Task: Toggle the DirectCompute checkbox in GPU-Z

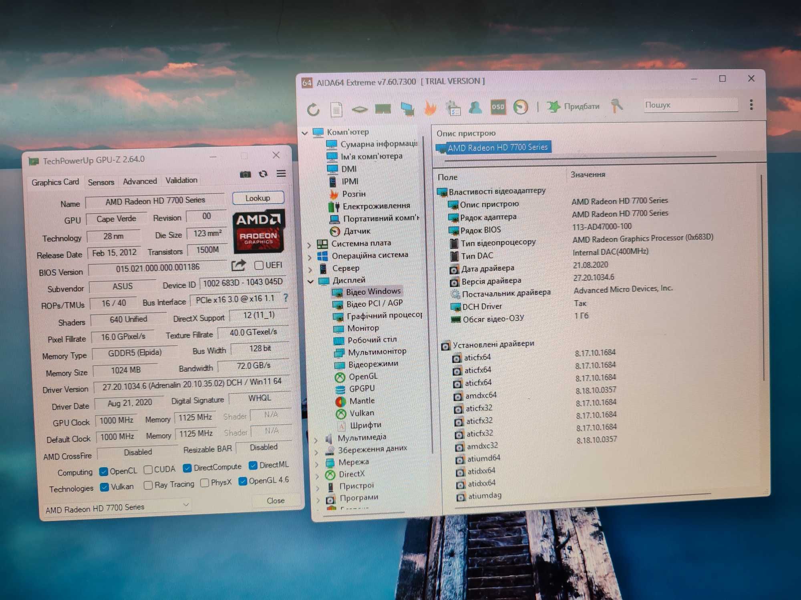Action: 187,468
